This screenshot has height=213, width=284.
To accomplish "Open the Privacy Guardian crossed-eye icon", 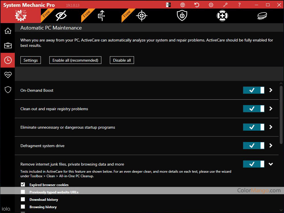I will tap(61, 16).
